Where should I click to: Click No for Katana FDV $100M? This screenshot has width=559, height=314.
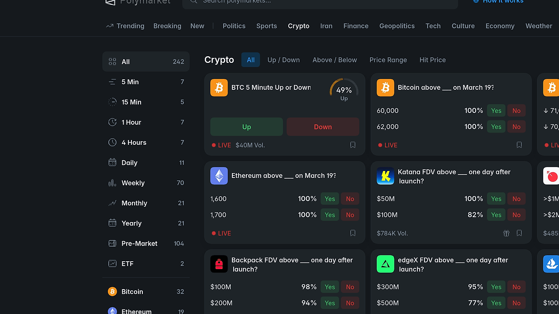point(517,215)
